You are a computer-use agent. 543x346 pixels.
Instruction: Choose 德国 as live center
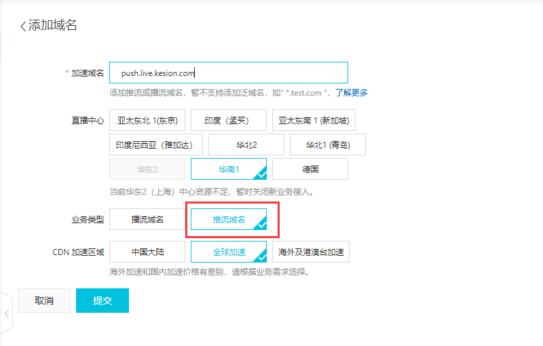[310, 169]
